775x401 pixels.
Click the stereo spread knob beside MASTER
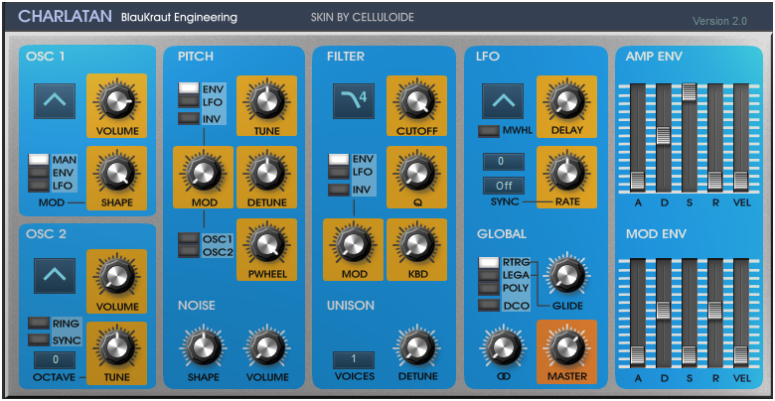tap(503, 348)
